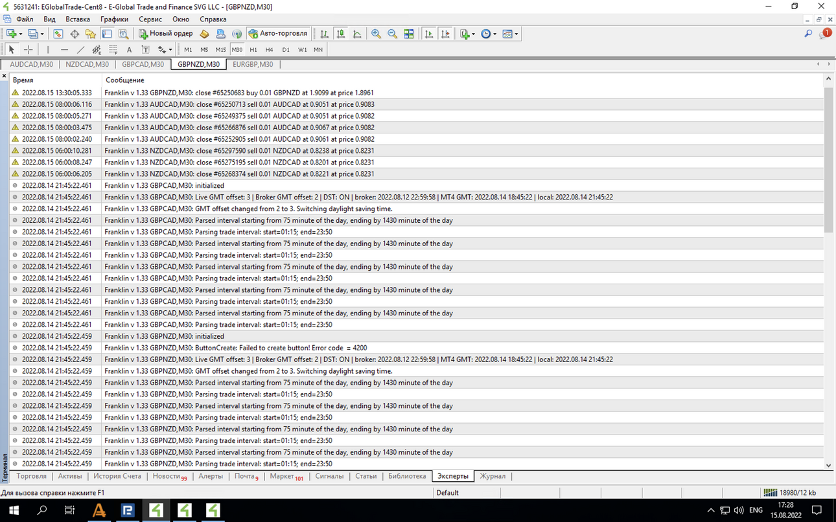Select the cursor arrow tool
The width and height of the screenshot is (836, 522).
click(12, 49)
